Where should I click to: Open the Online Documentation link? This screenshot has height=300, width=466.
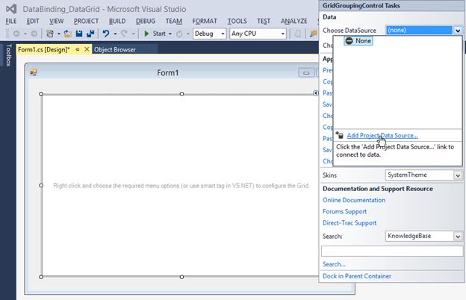point(354,200)
